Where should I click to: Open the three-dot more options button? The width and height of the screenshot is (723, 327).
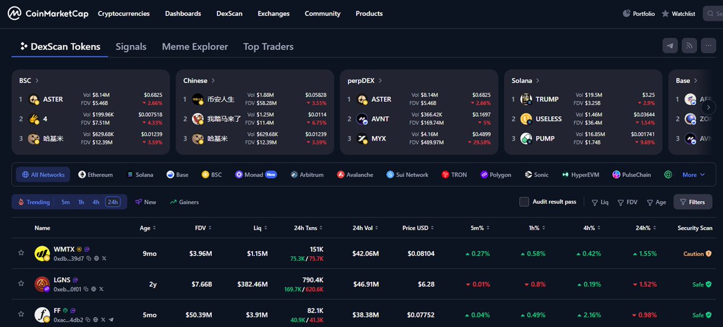(x=709, y=46)
